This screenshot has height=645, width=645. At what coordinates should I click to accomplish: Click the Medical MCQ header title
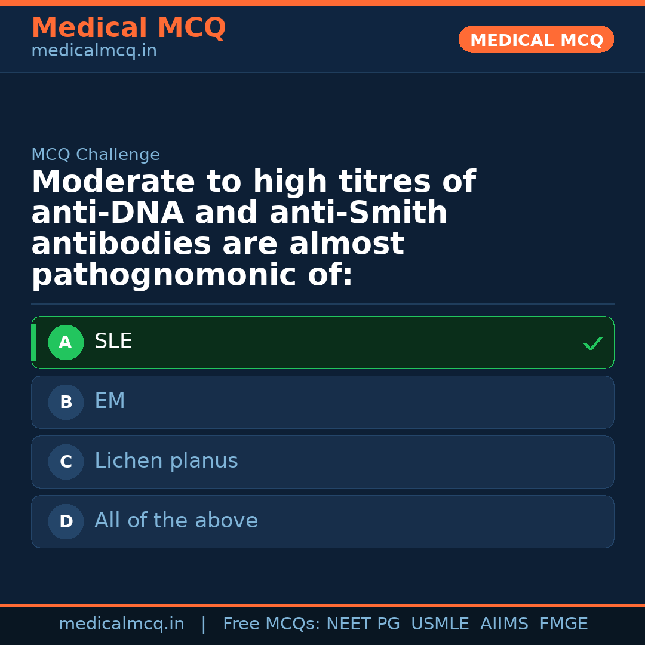128,28
